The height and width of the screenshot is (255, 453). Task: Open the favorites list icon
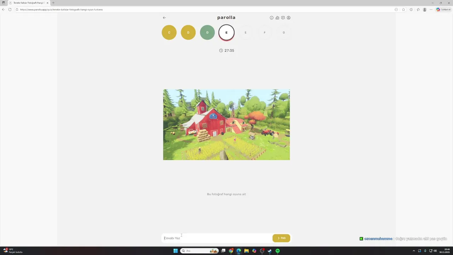pyautogui.click(x=418, y=10)
